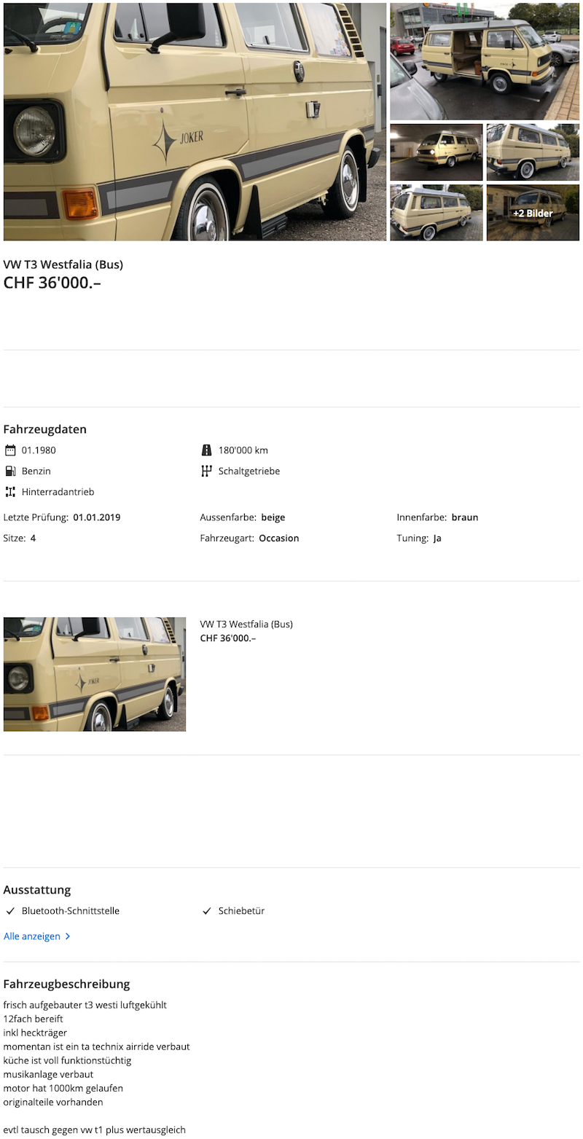Click the checkmark beside Schiebetür
The height and width of the screenshot is (1139, 583).
tap(206, 911)
